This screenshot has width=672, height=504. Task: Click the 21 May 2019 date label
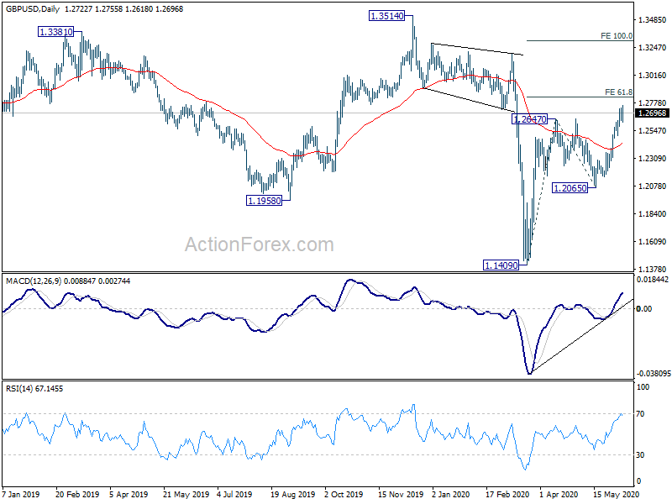186,494
